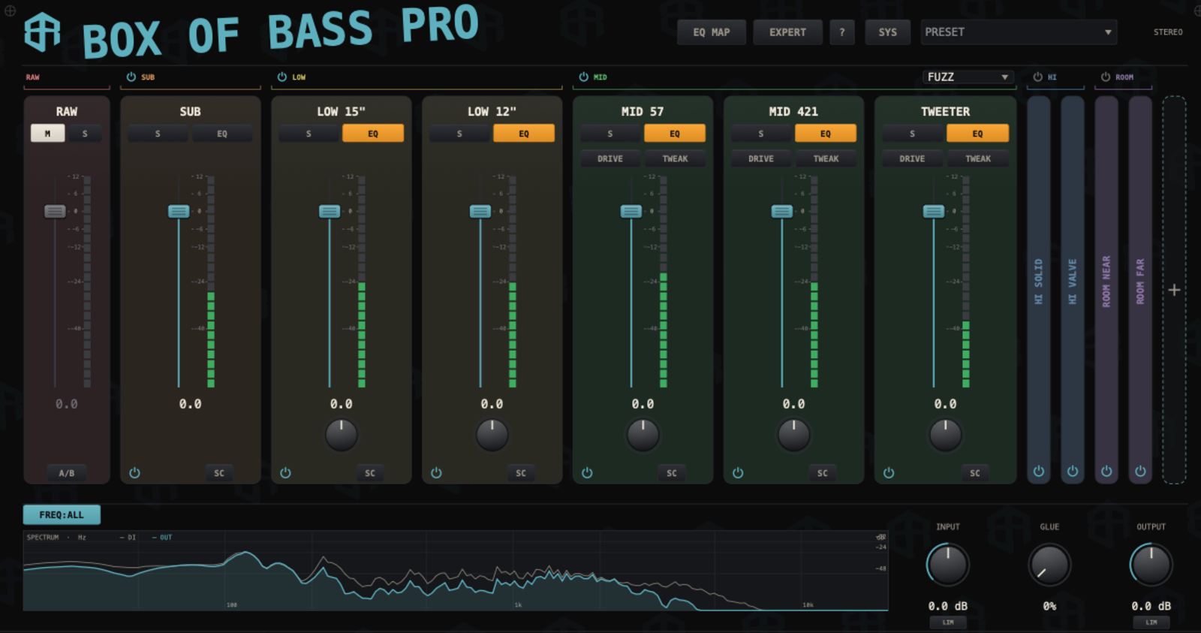1201x633 pixels.
Task: Disable EQ on MID 57 channel
Action: coord(675,134)
